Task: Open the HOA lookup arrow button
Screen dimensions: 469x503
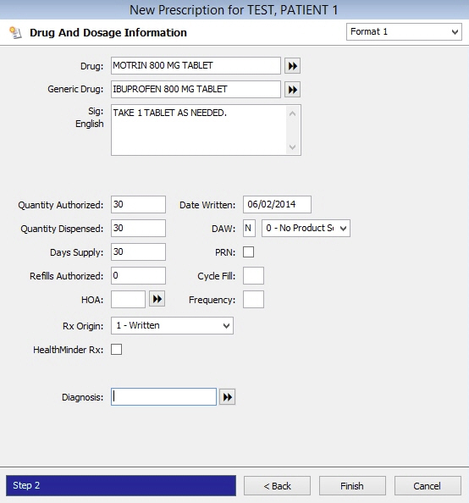Action: (x=157, y=299)
